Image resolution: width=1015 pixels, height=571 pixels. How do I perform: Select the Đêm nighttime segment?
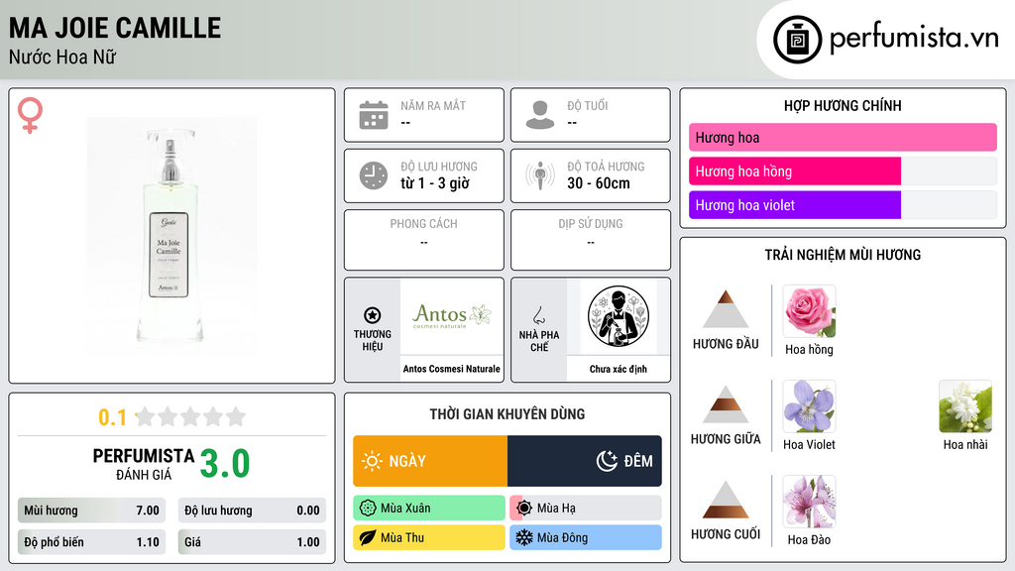585,461
